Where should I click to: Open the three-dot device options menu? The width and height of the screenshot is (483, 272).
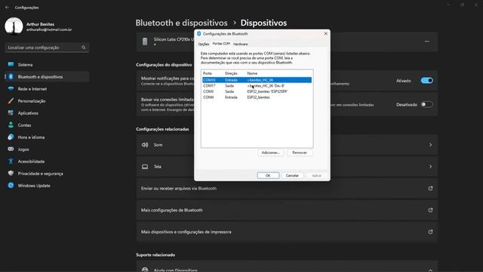427,42
